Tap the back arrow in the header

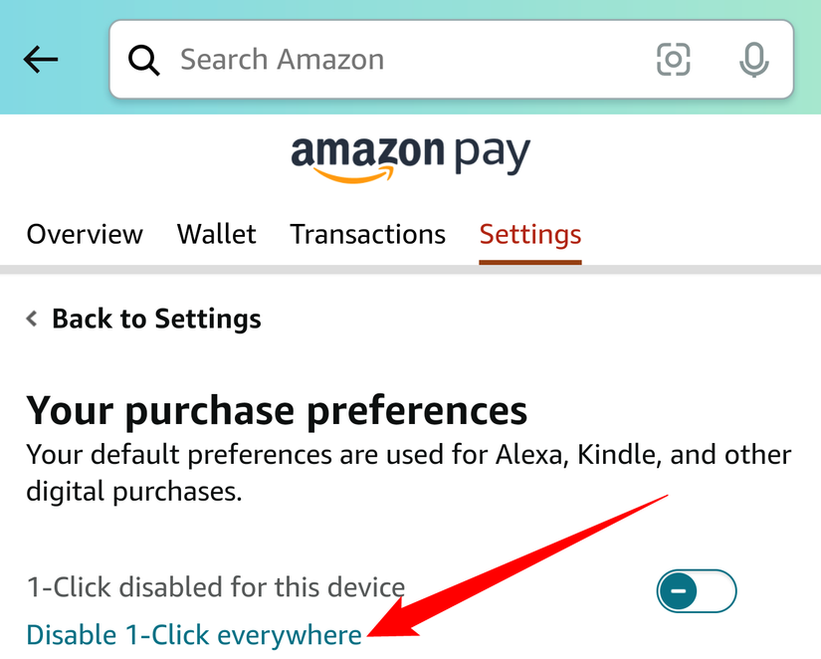point(41,60)
